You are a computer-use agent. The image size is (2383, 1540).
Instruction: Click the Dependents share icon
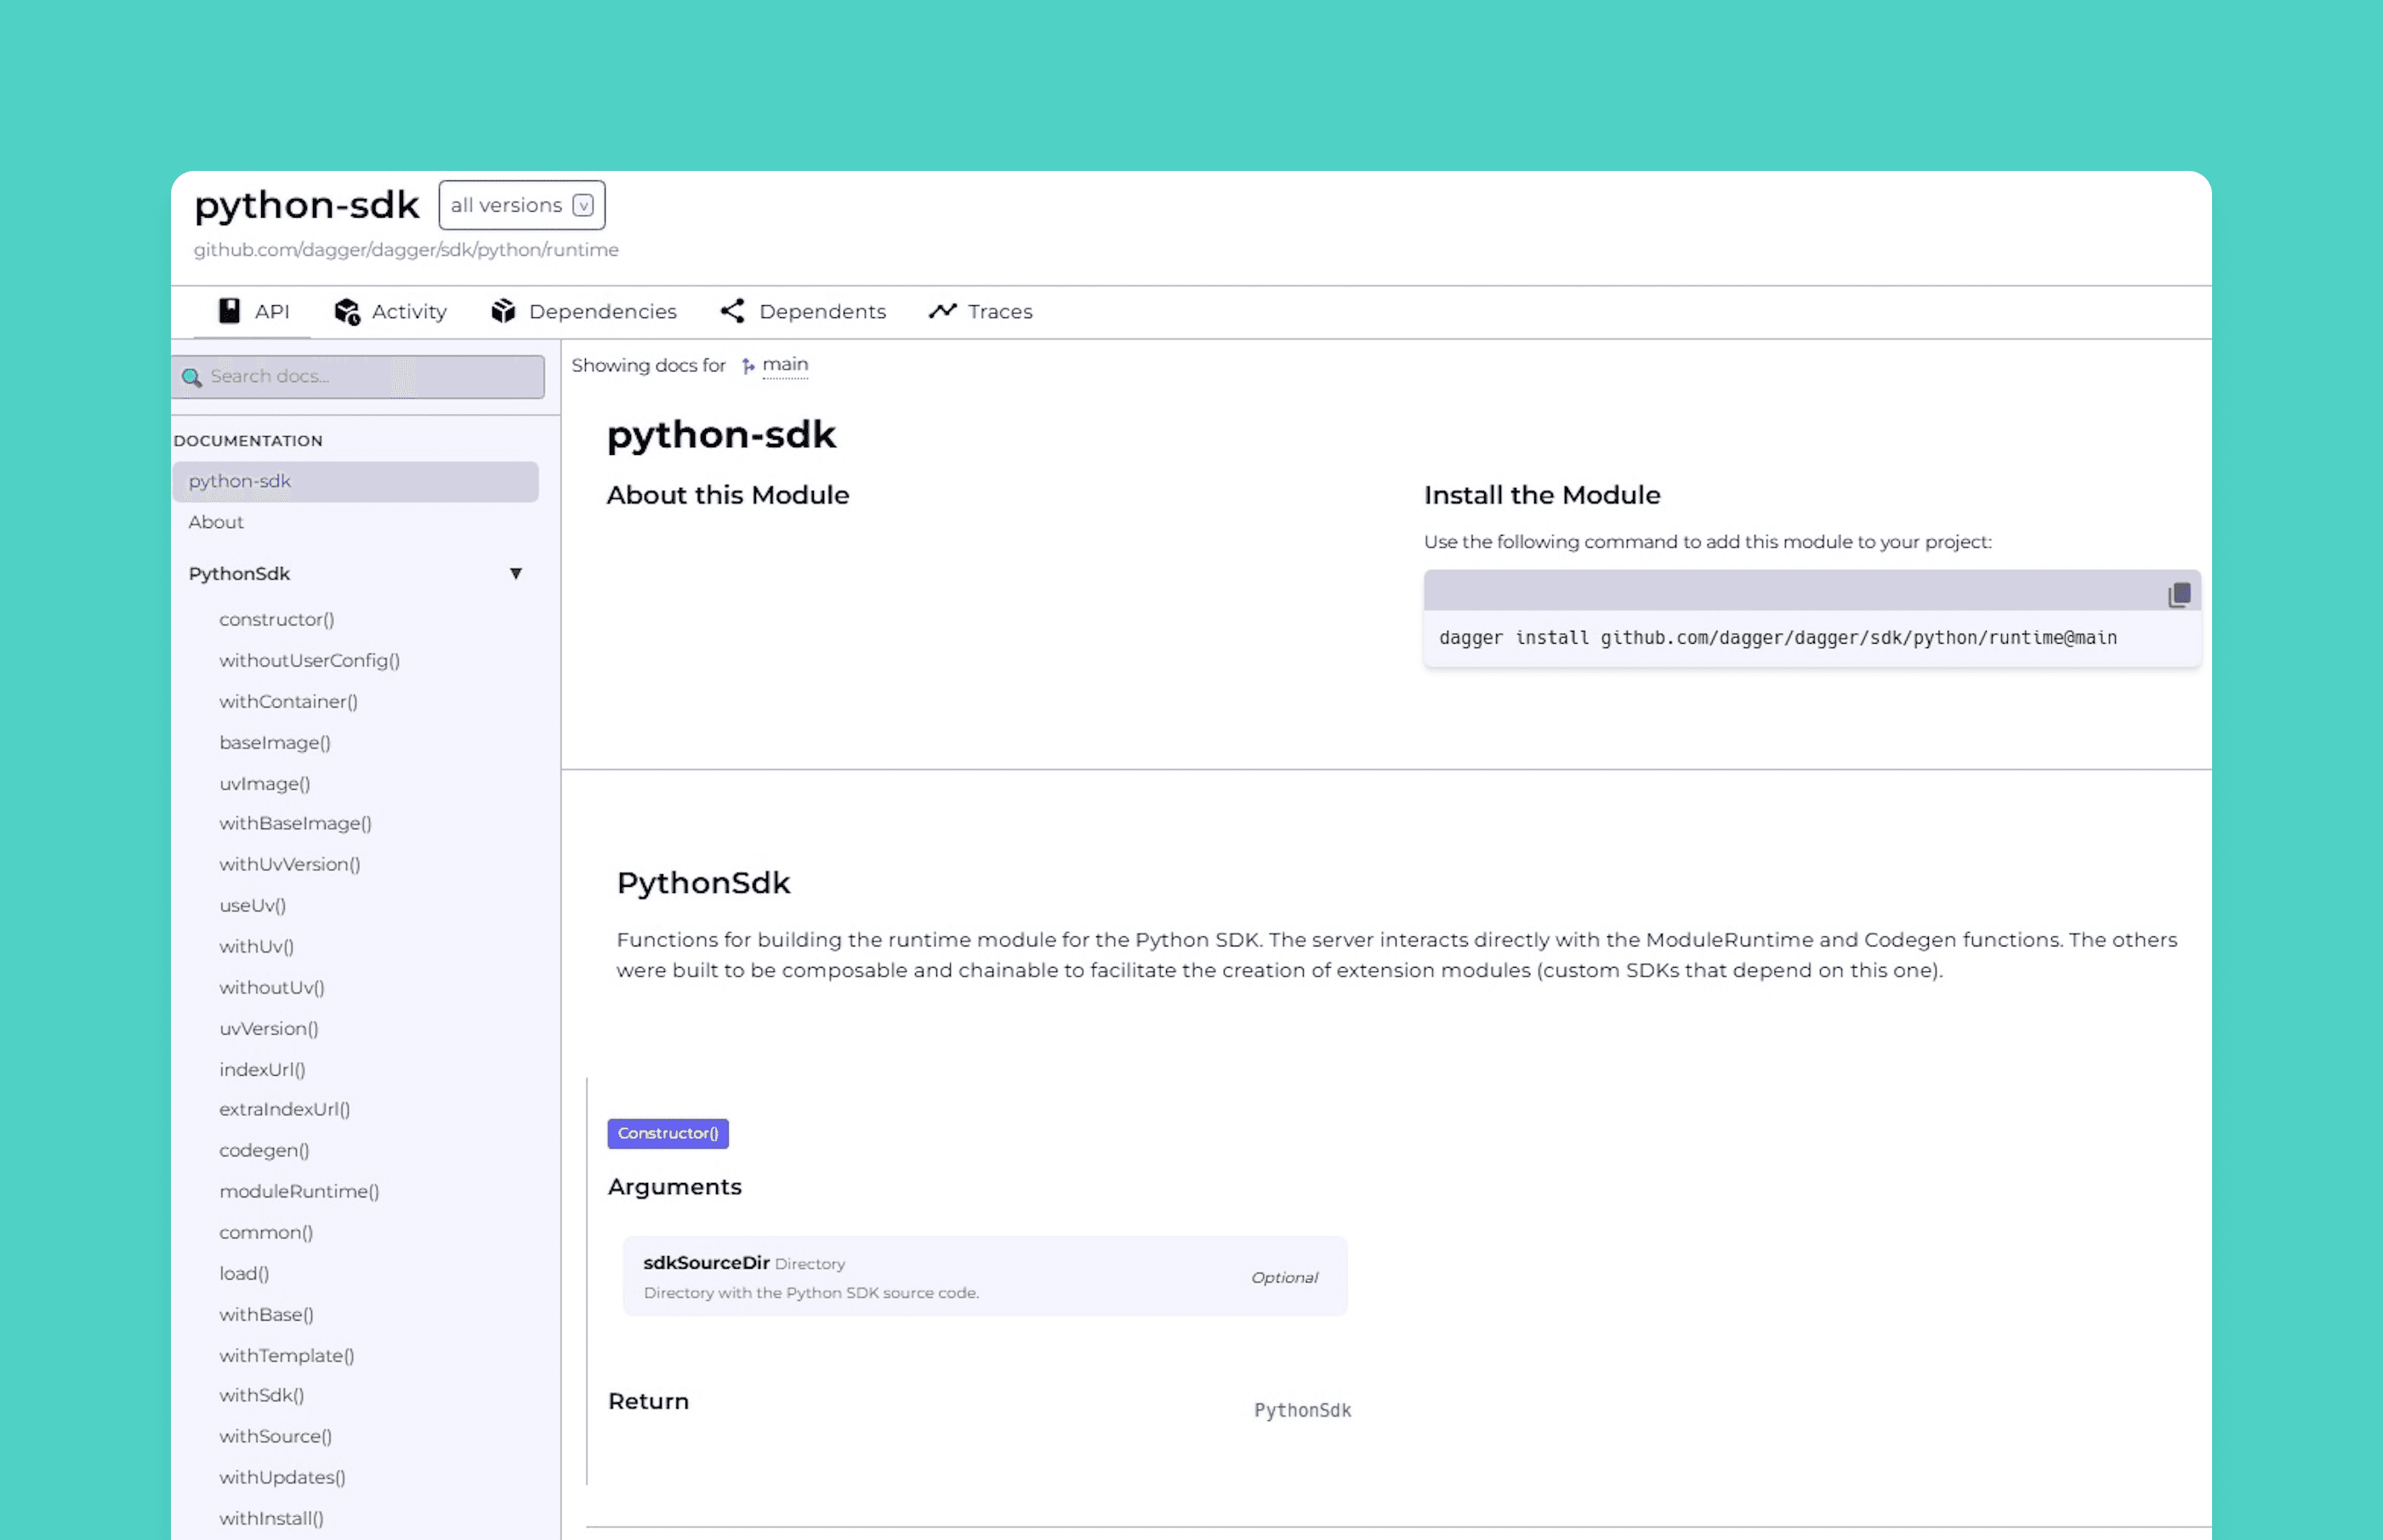point(733,311)
